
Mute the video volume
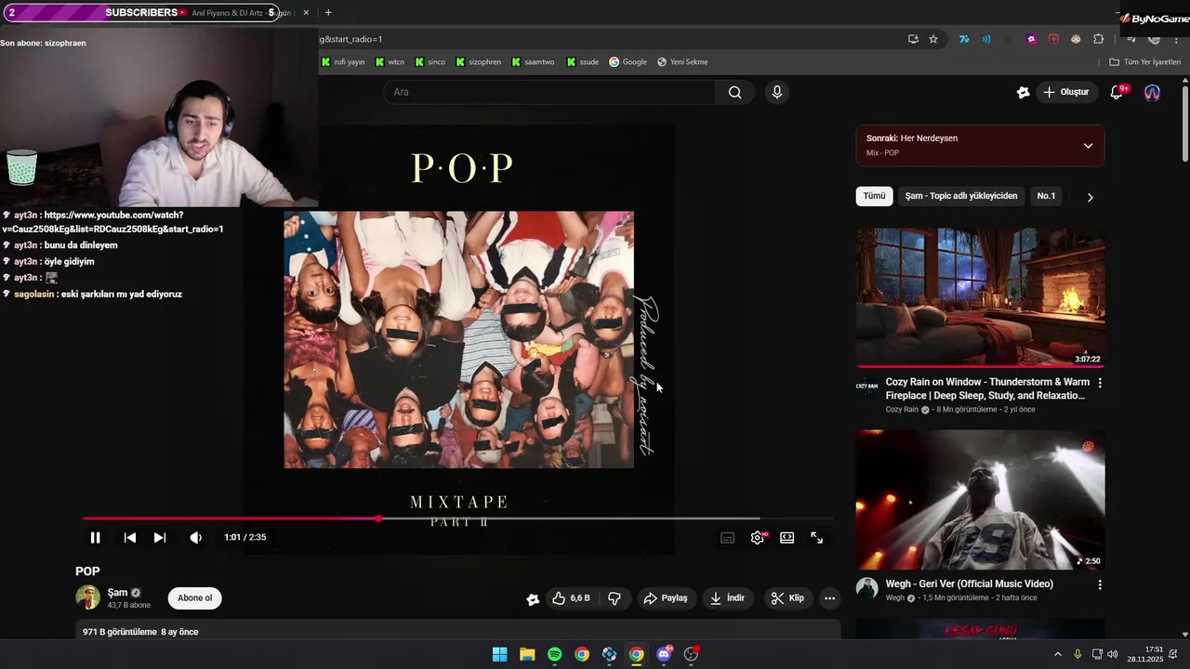[x=195, y=537]
